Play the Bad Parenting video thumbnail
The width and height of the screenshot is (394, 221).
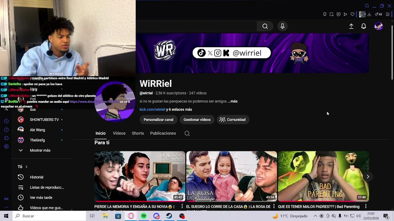[323, 176]
